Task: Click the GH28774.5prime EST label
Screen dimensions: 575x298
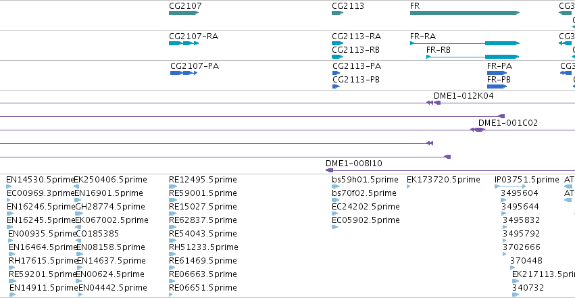Action: click(x=110, y=207)
